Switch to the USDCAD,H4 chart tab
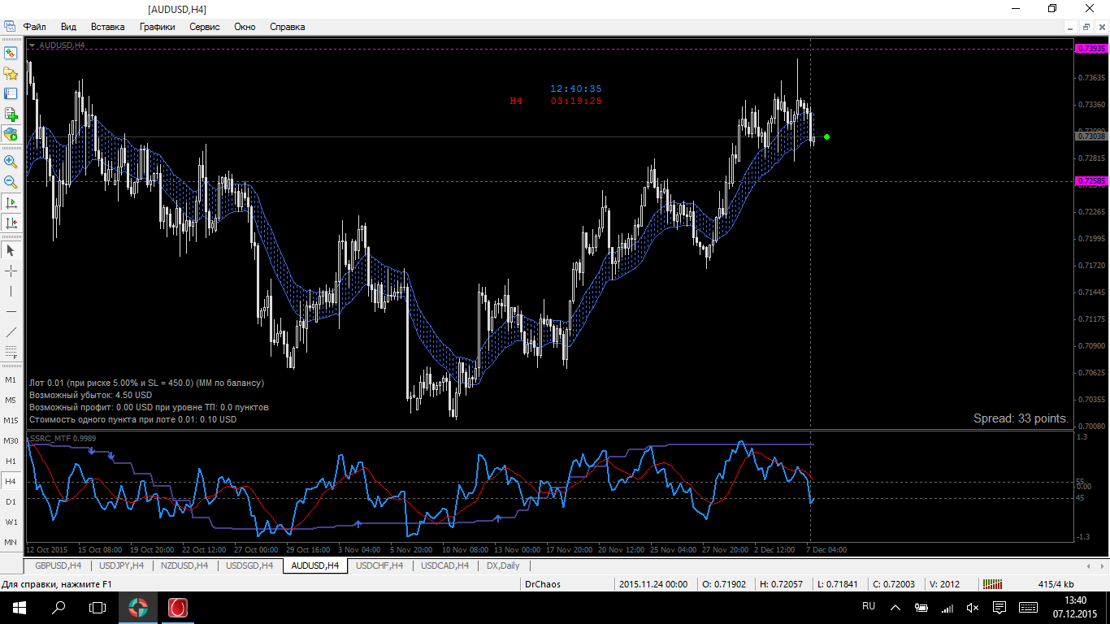This screenshot has height=624, width=1110. tap(445, 565)
